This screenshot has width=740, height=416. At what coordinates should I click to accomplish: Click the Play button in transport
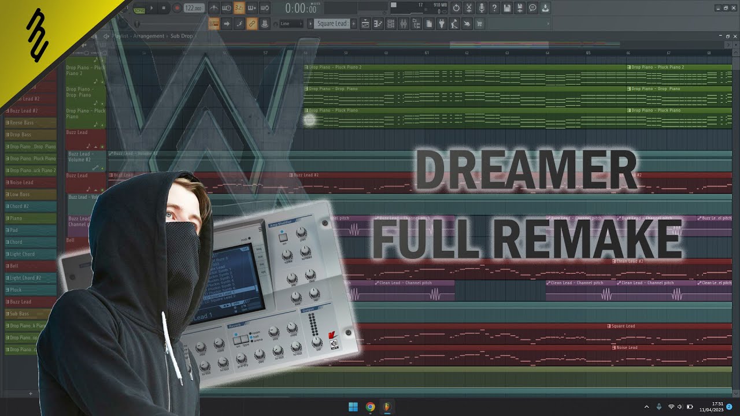click(152, 8)
